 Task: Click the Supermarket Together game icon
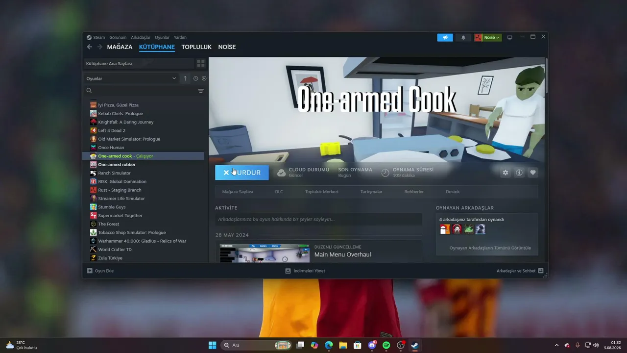pos(94,216)
